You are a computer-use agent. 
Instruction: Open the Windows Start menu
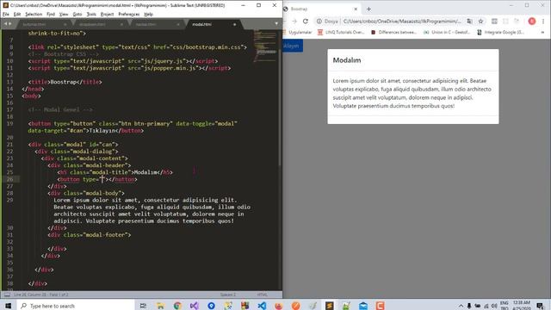[8, 306]
